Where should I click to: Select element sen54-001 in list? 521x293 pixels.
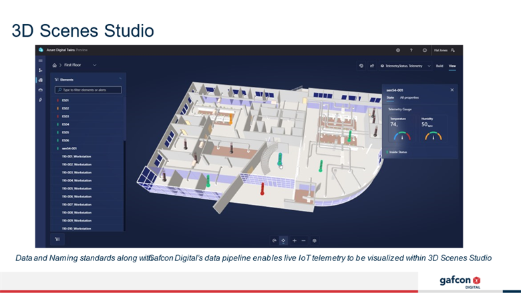tap(88, 148)
